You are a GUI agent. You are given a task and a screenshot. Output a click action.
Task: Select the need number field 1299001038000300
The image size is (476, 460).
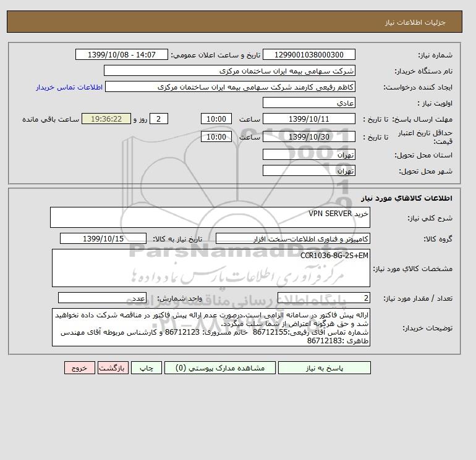click(x=308, y=54)
